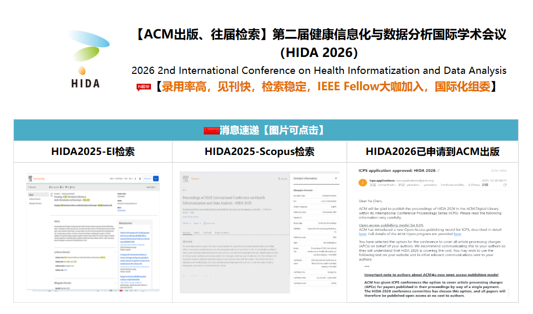Image resolution: width=533 pixels, height=314 pixels.
Task: Click the orange 录用率高，见刊快 slogan
Action: click(327, 87)
